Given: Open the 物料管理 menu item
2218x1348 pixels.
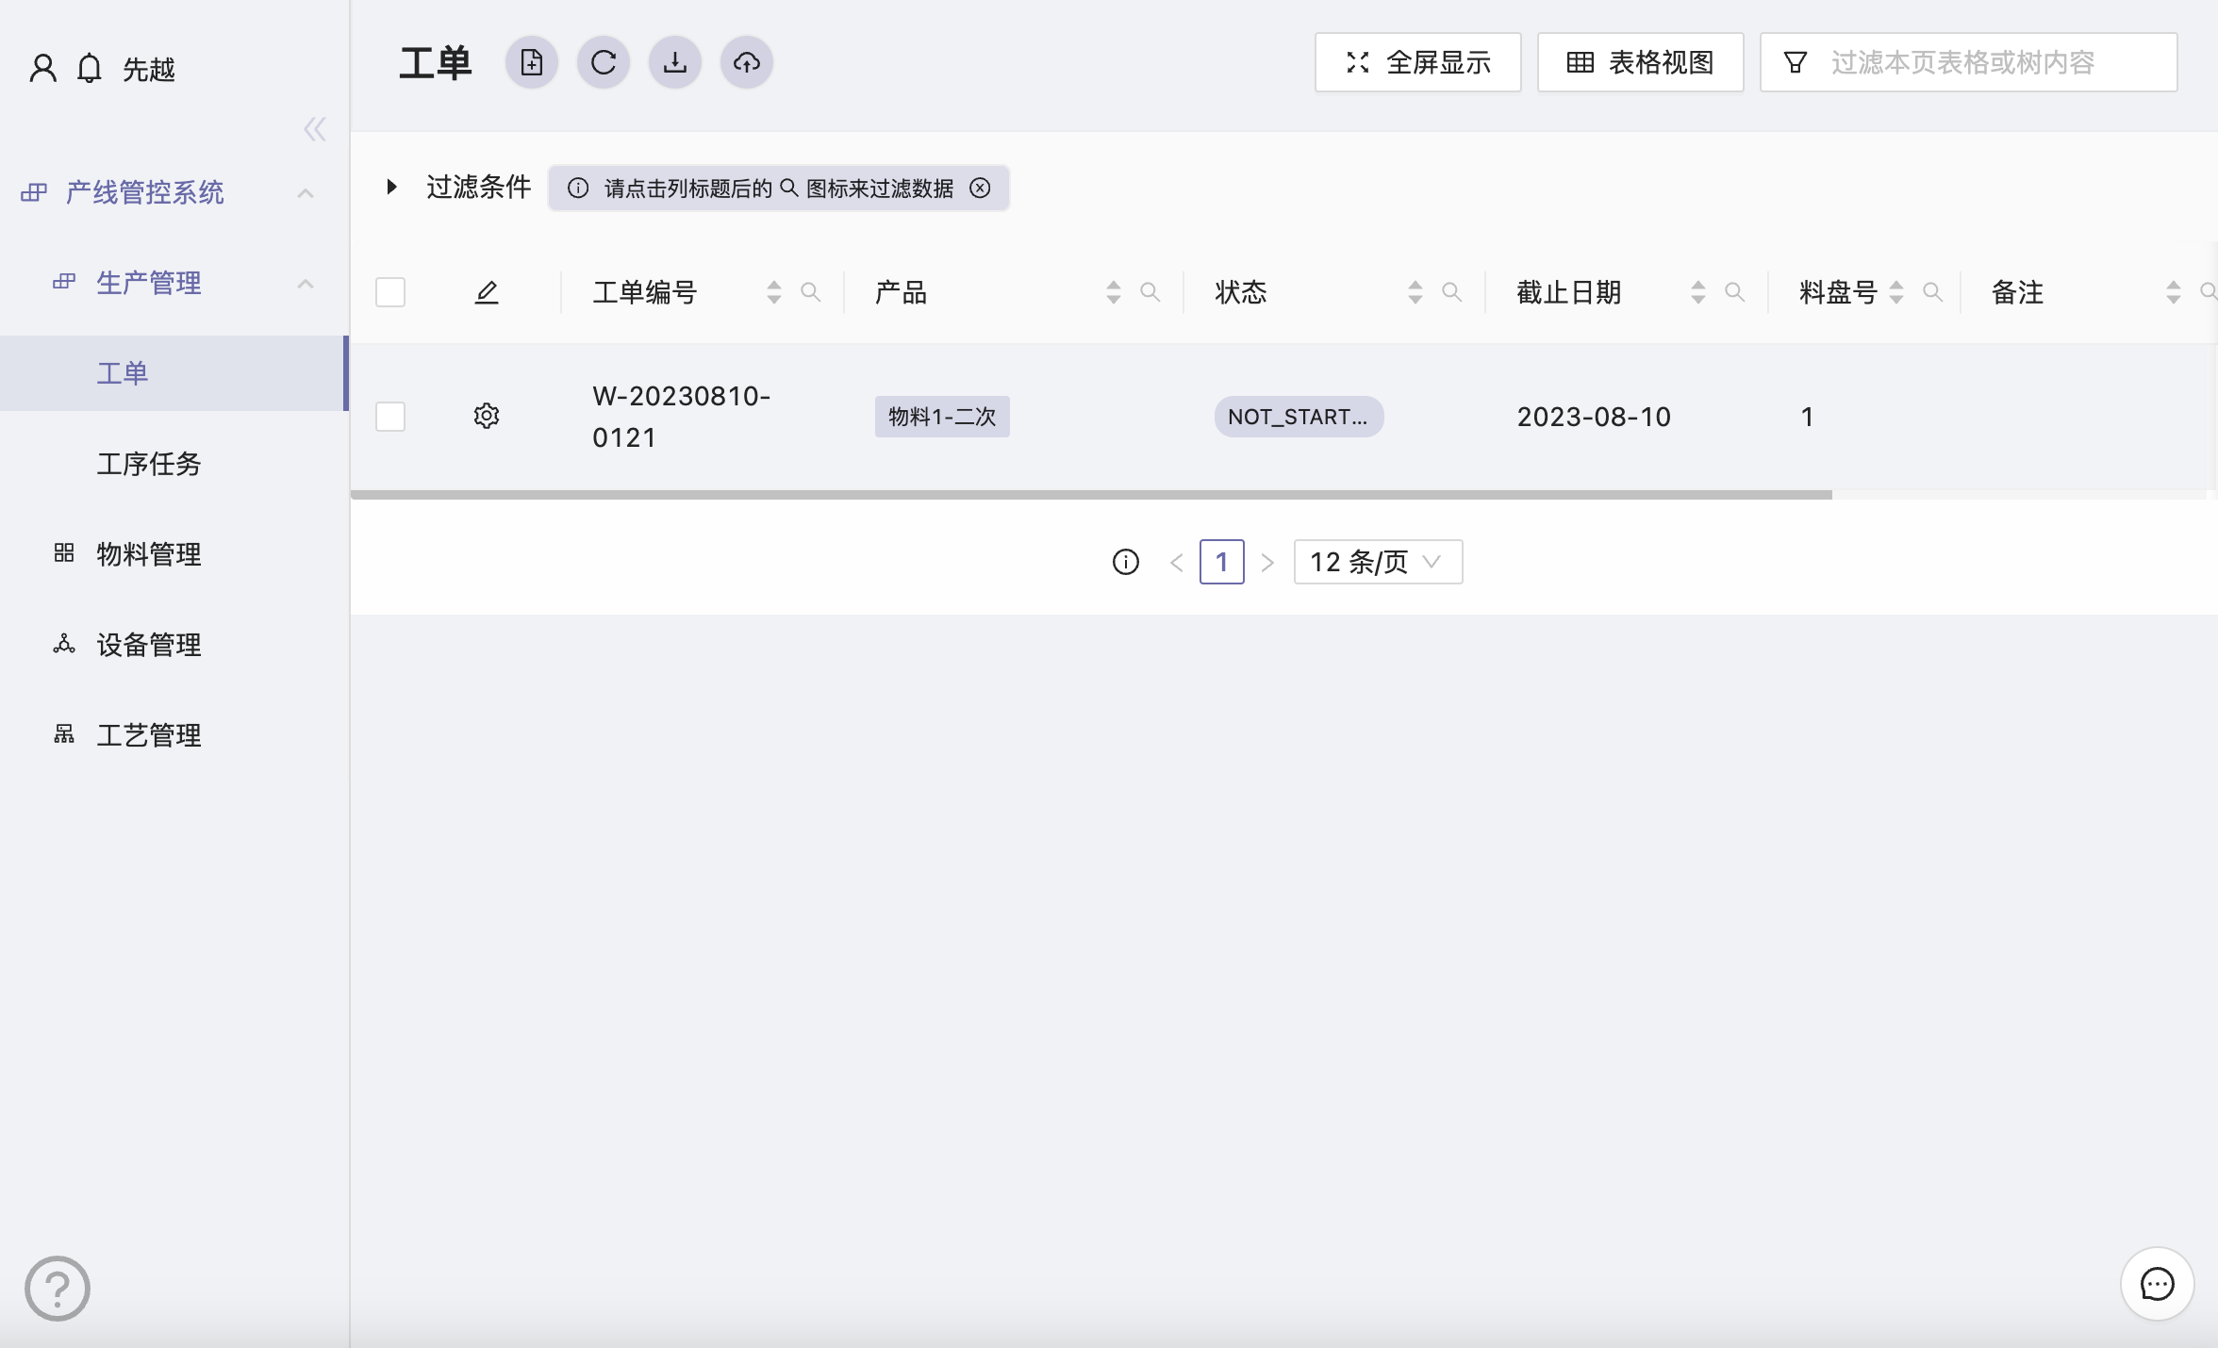Looking at the screenshot, I should 149,554.
